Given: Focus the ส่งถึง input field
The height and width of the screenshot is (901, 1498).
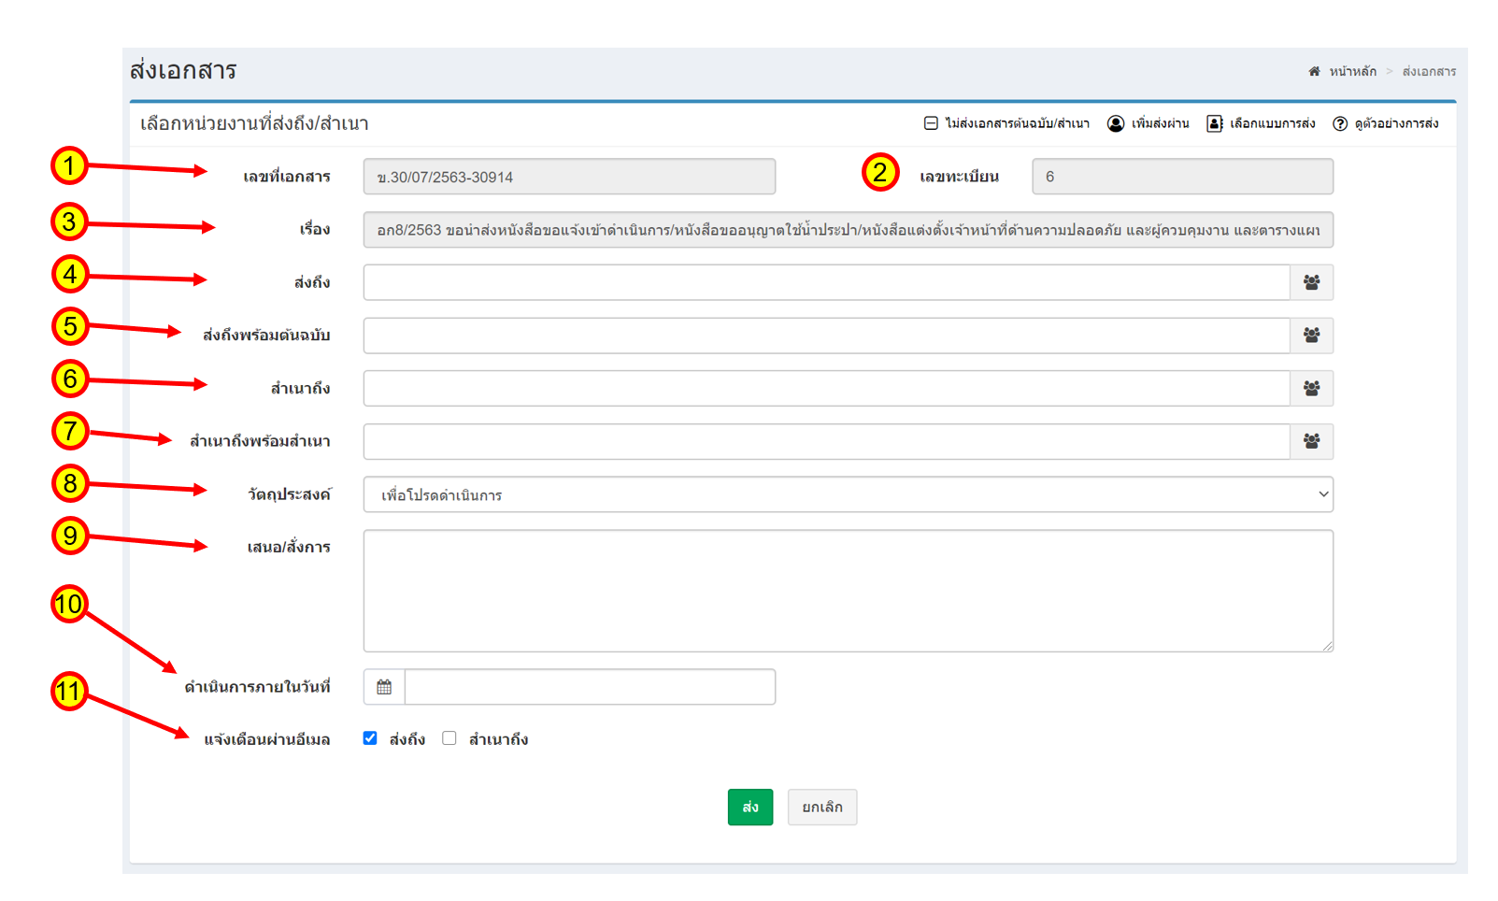Looking at the screenshot, I should pos(826,282).
